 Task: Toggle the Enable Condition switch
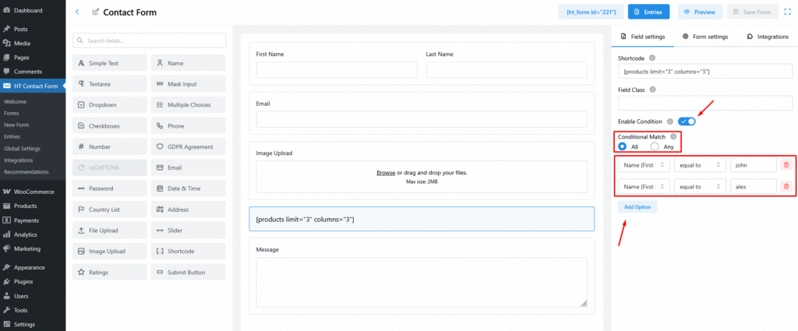coord(687,121)
